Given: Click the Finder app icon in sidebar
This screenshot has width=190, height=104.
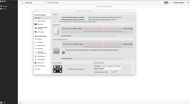Looking at the screenshot, I should tap(1, 9).
